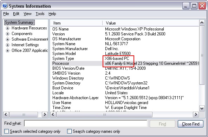Select the Hardware Abstraction Layer row

[125, 98]
